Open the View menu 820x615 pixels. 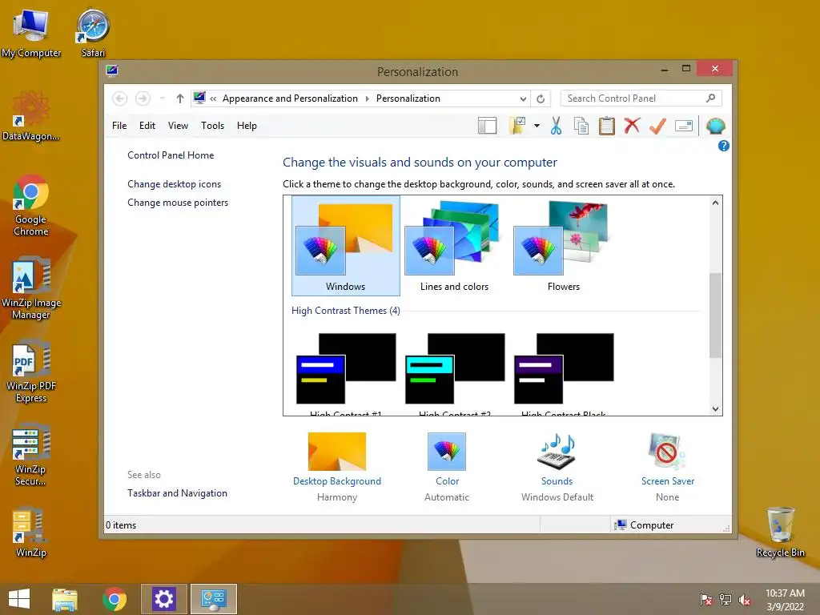point(178,126)
